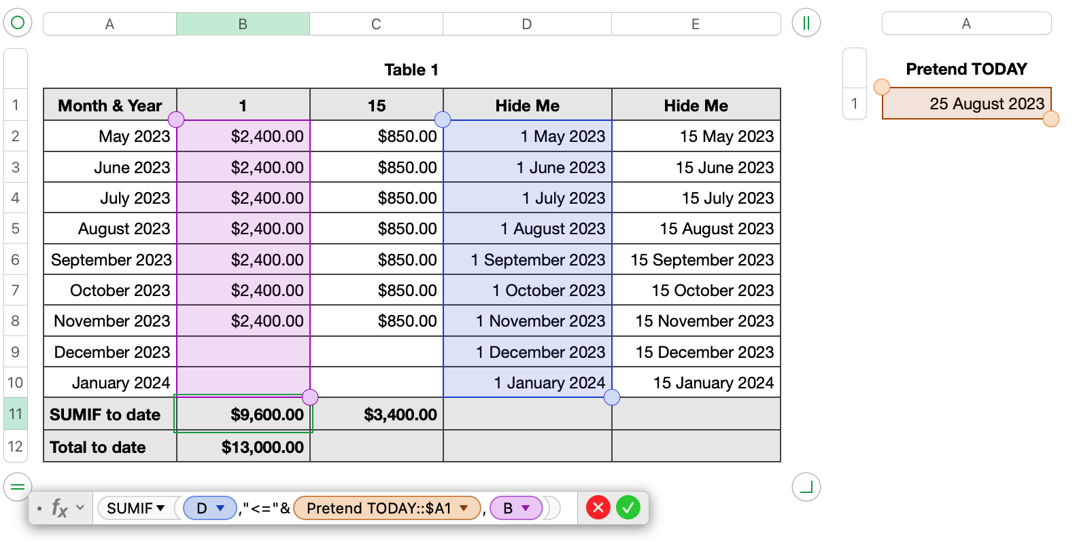Select column E header tab

[696, 24]
